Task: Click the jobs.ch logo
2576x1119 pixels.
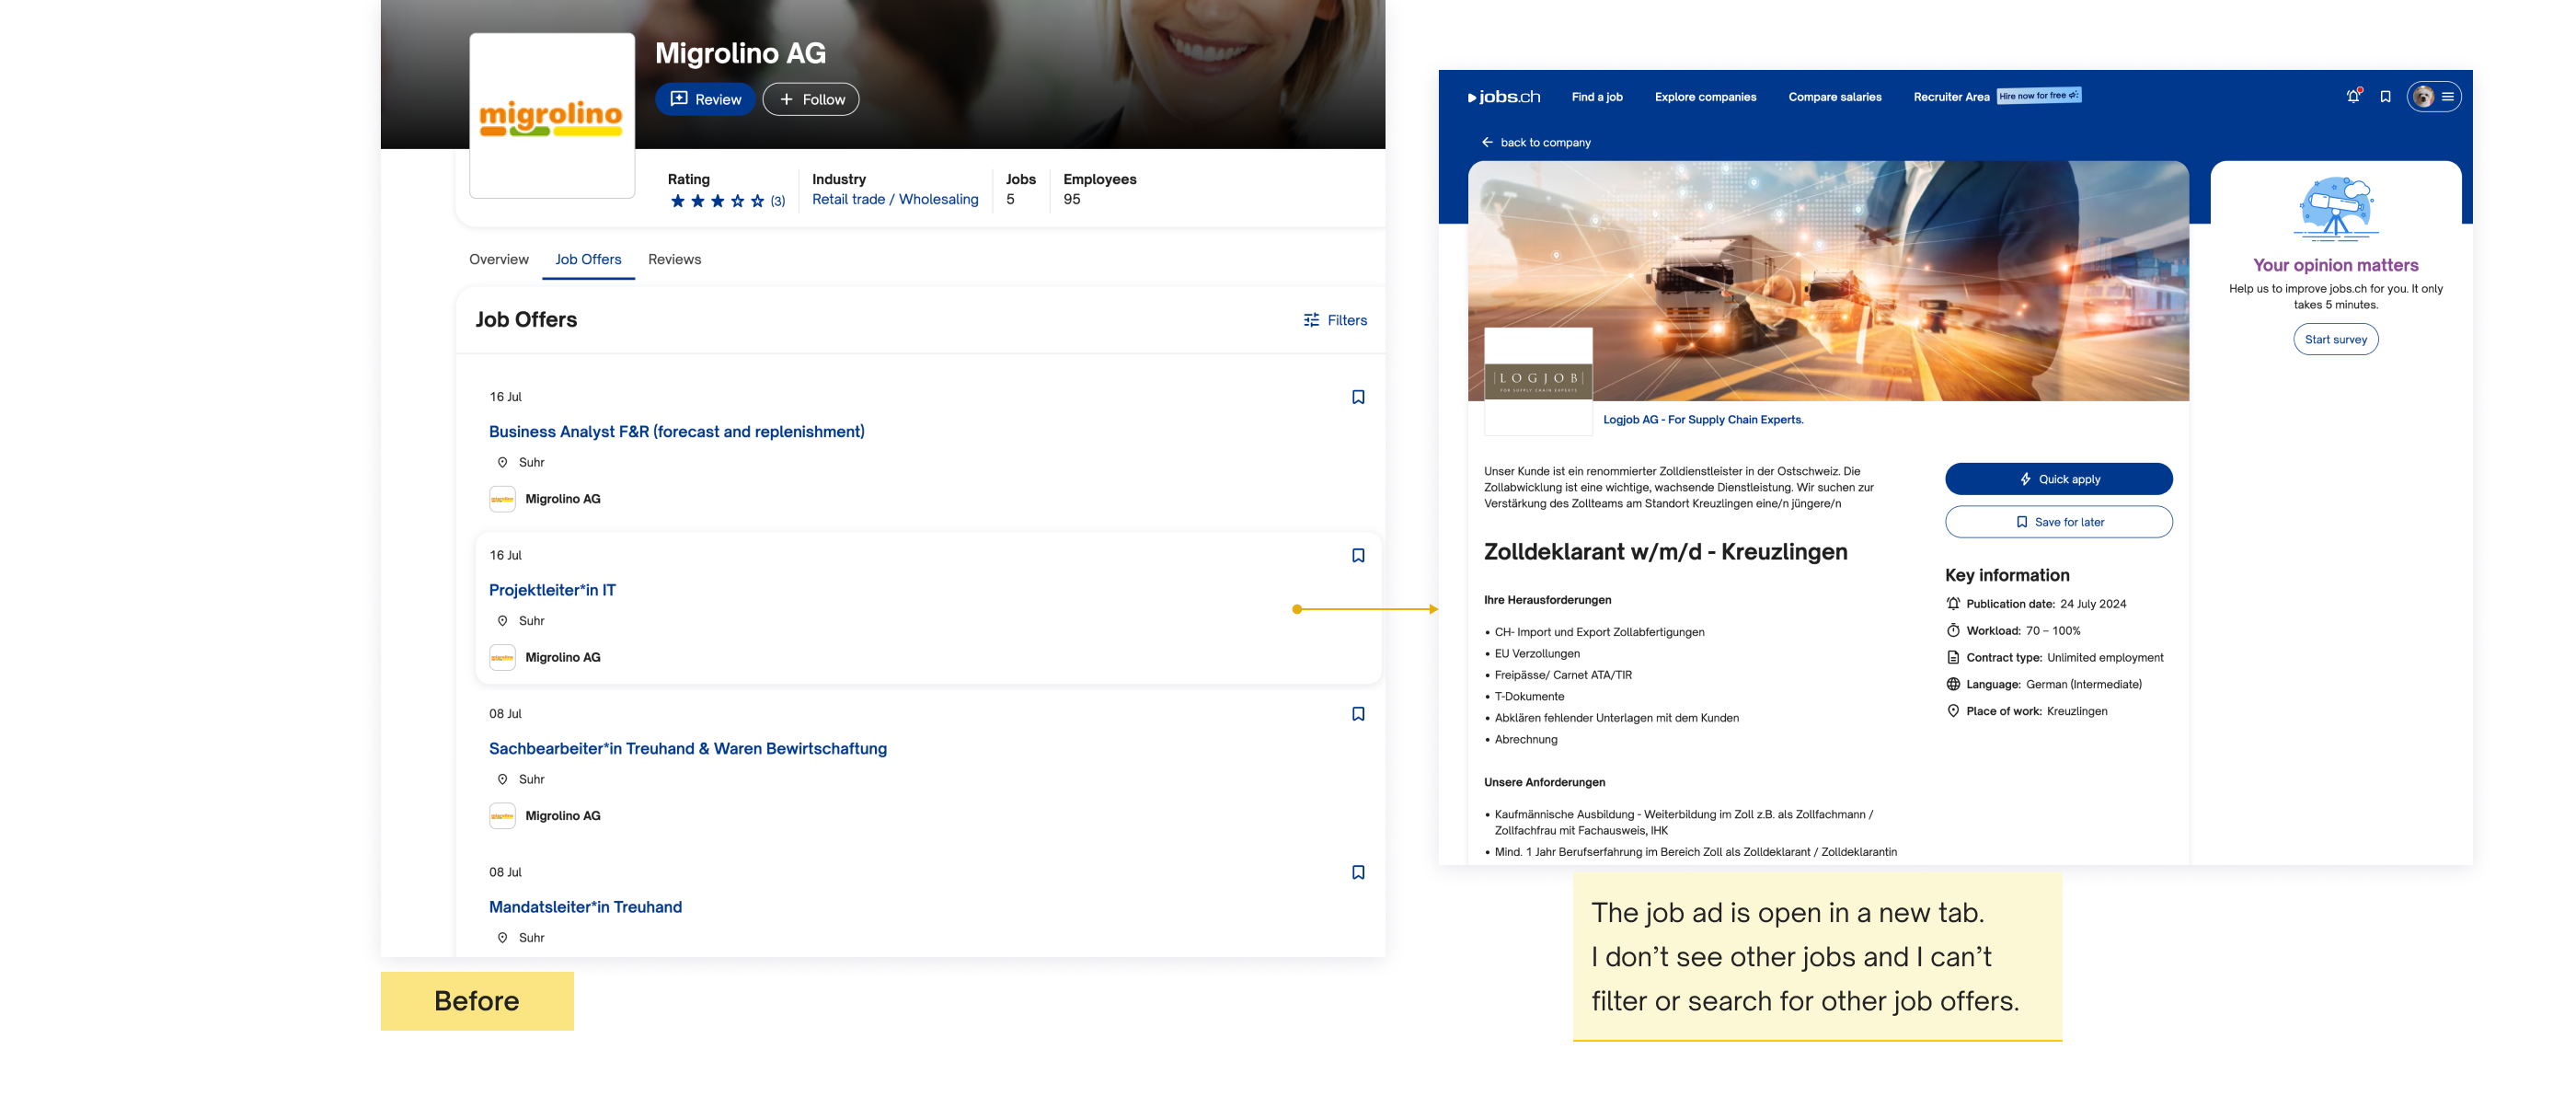Action: [x=1503, y=97]
